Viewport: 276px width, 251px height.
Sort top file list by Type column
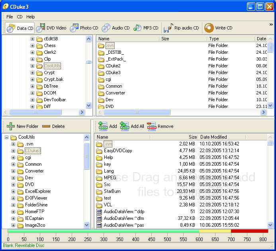[x=231, y=39]
